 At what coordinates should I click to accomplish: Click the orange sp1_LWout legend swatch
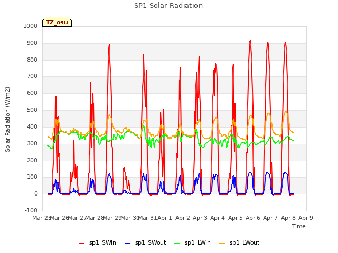click(222, 244)
